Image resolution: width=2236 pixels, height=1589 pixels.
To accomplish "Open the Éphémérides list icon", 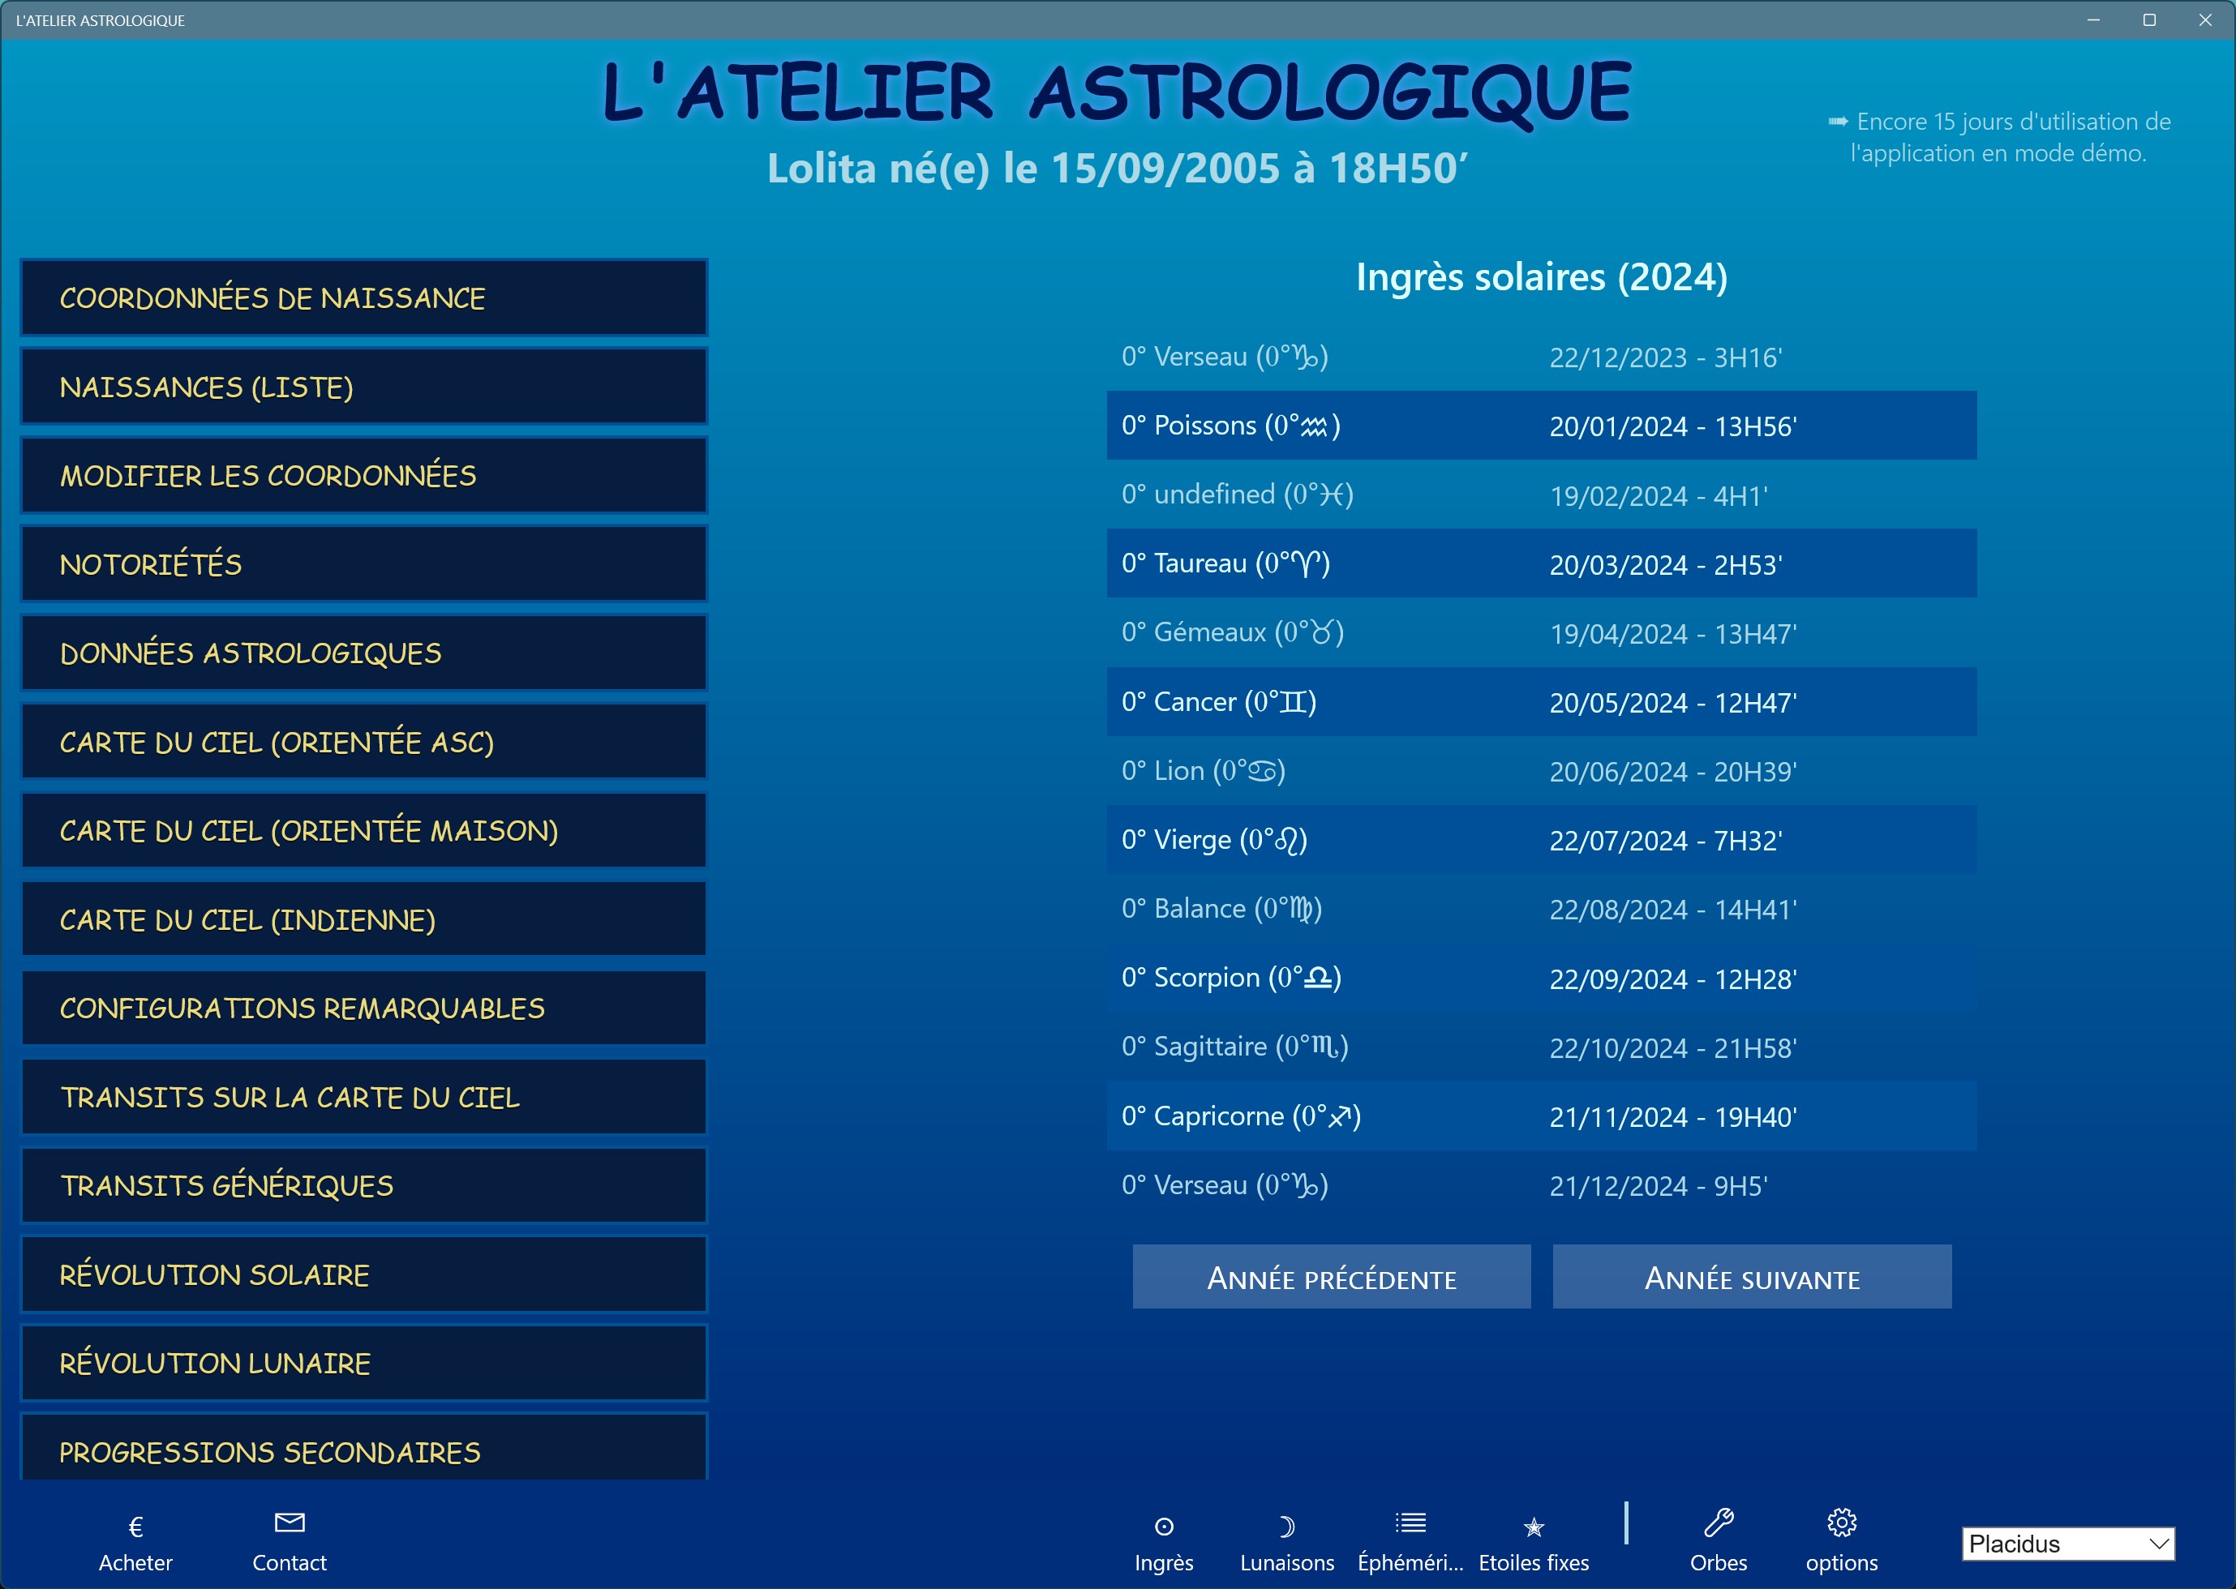I will click(1410, 1523).
